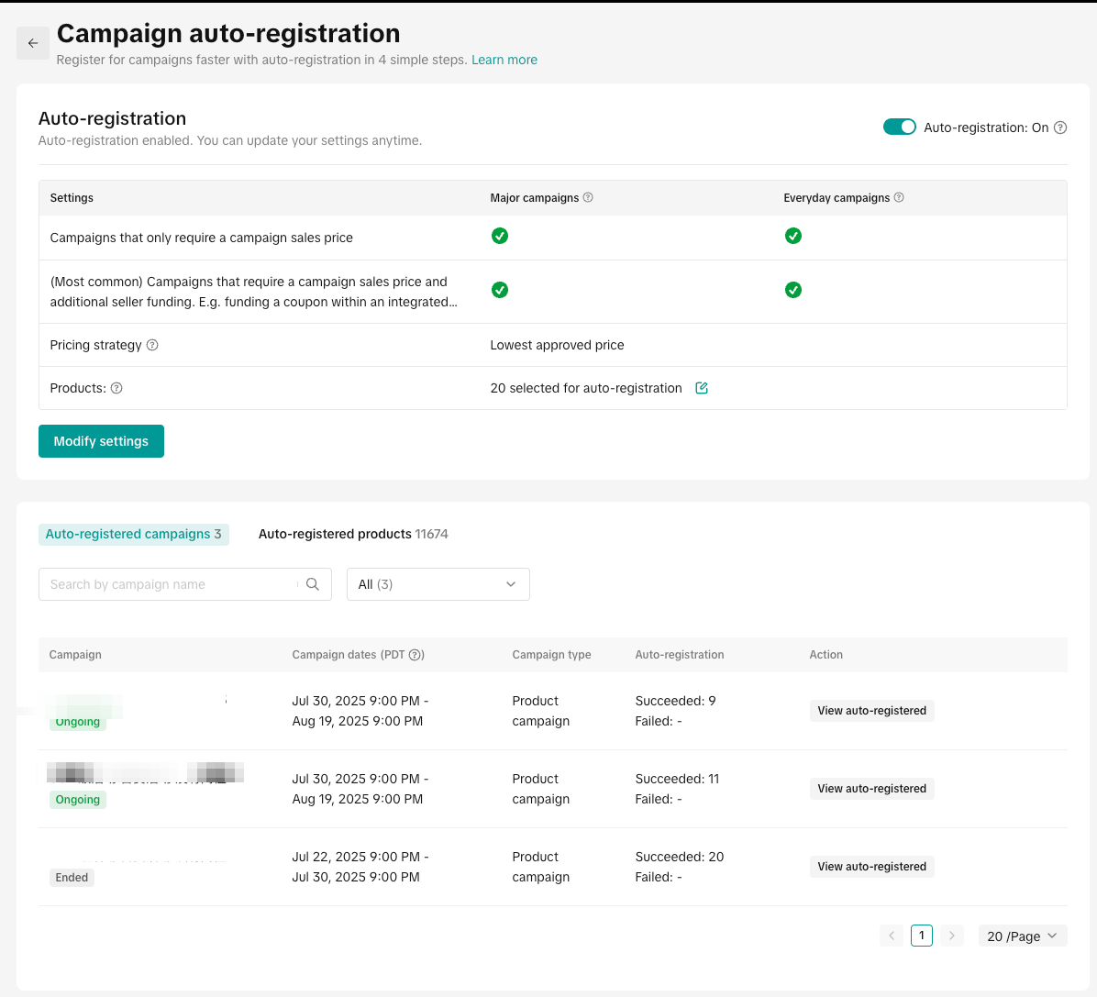
Task: Expand the 20 /Page size dropdown
Action: click(1022, 936)
